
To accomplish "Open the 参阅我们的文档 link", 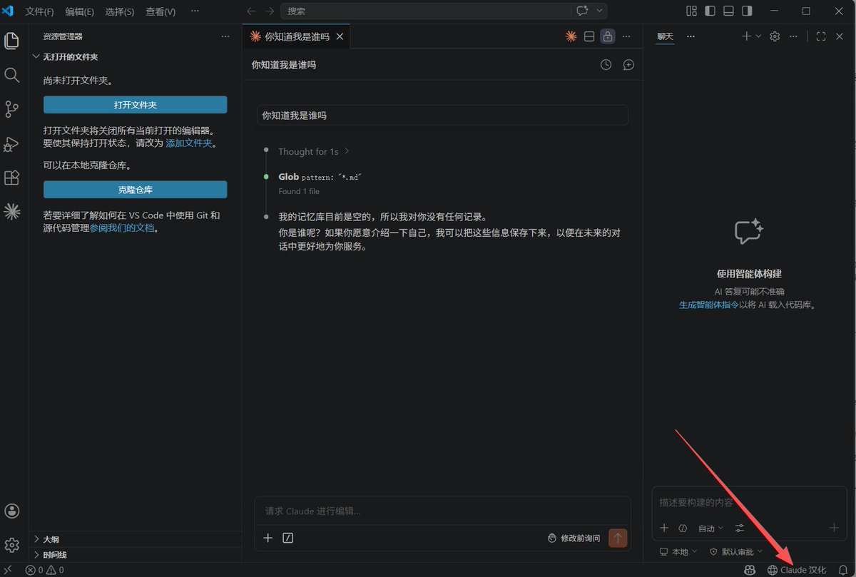I will point(121,228).
